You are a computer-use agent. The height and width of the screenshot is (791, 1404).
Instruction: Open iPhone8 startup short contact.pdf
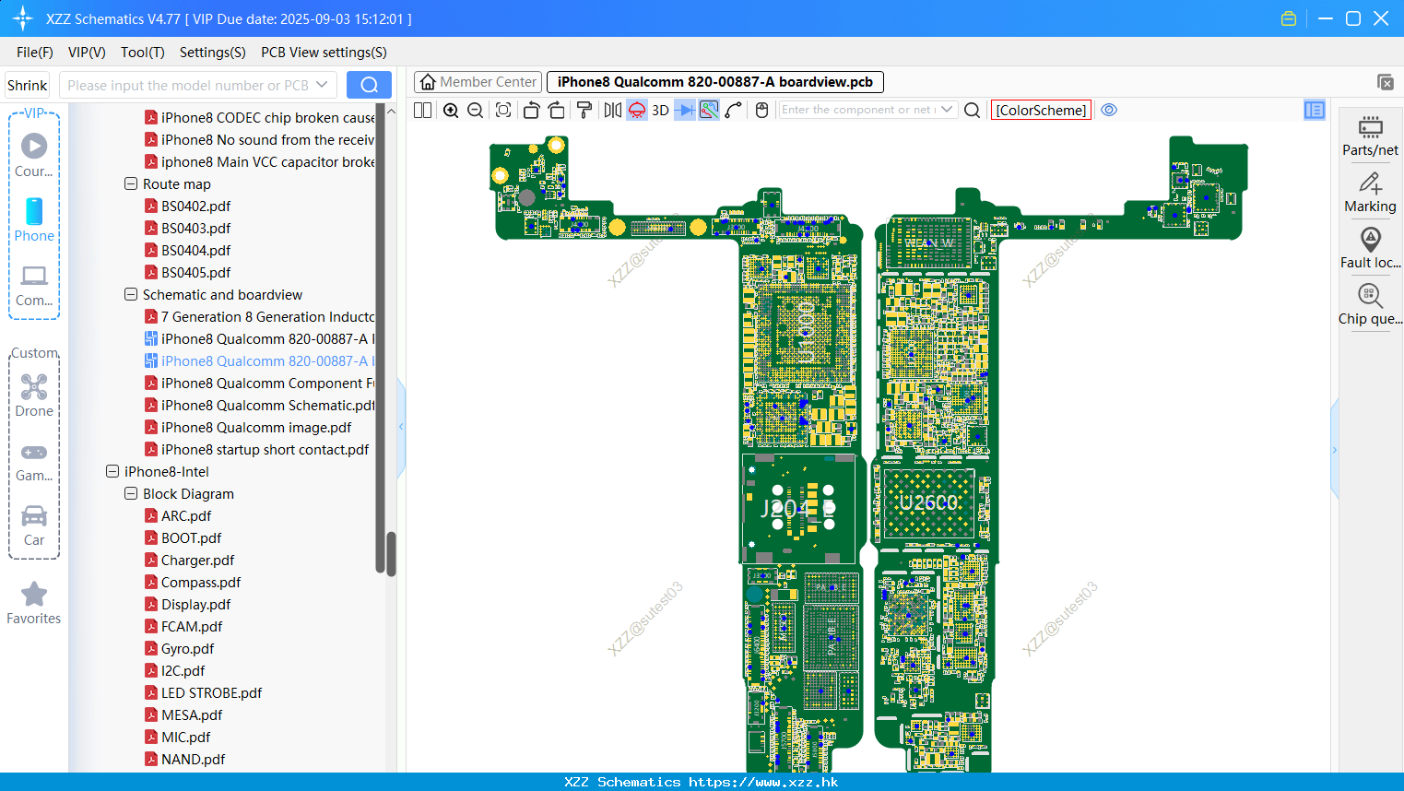265,449
